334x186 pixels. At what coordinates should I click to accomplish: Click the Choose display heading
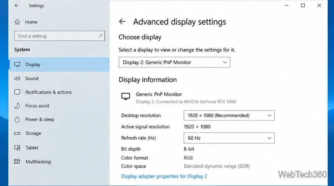pos(140,37)
